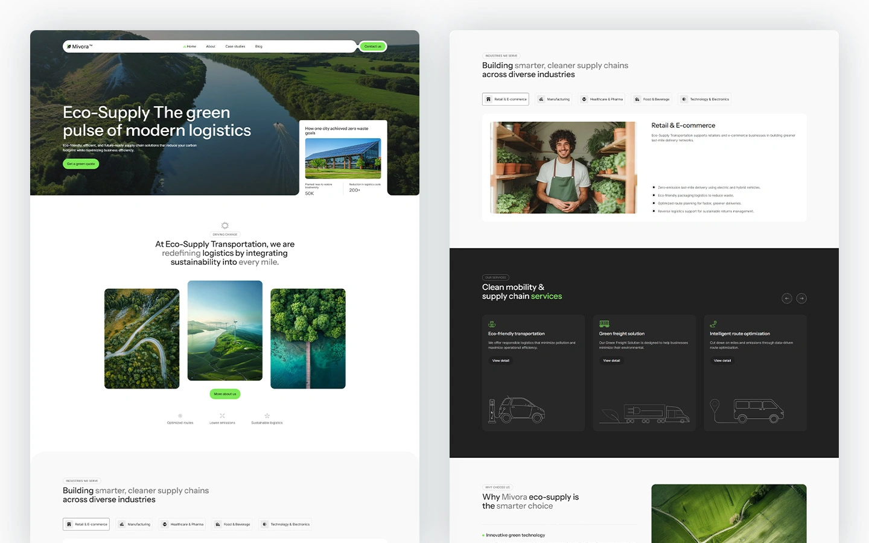The image size is (869, 543).
Task: Open the pier through forest and lake image
Action: (x=308, y=338)
